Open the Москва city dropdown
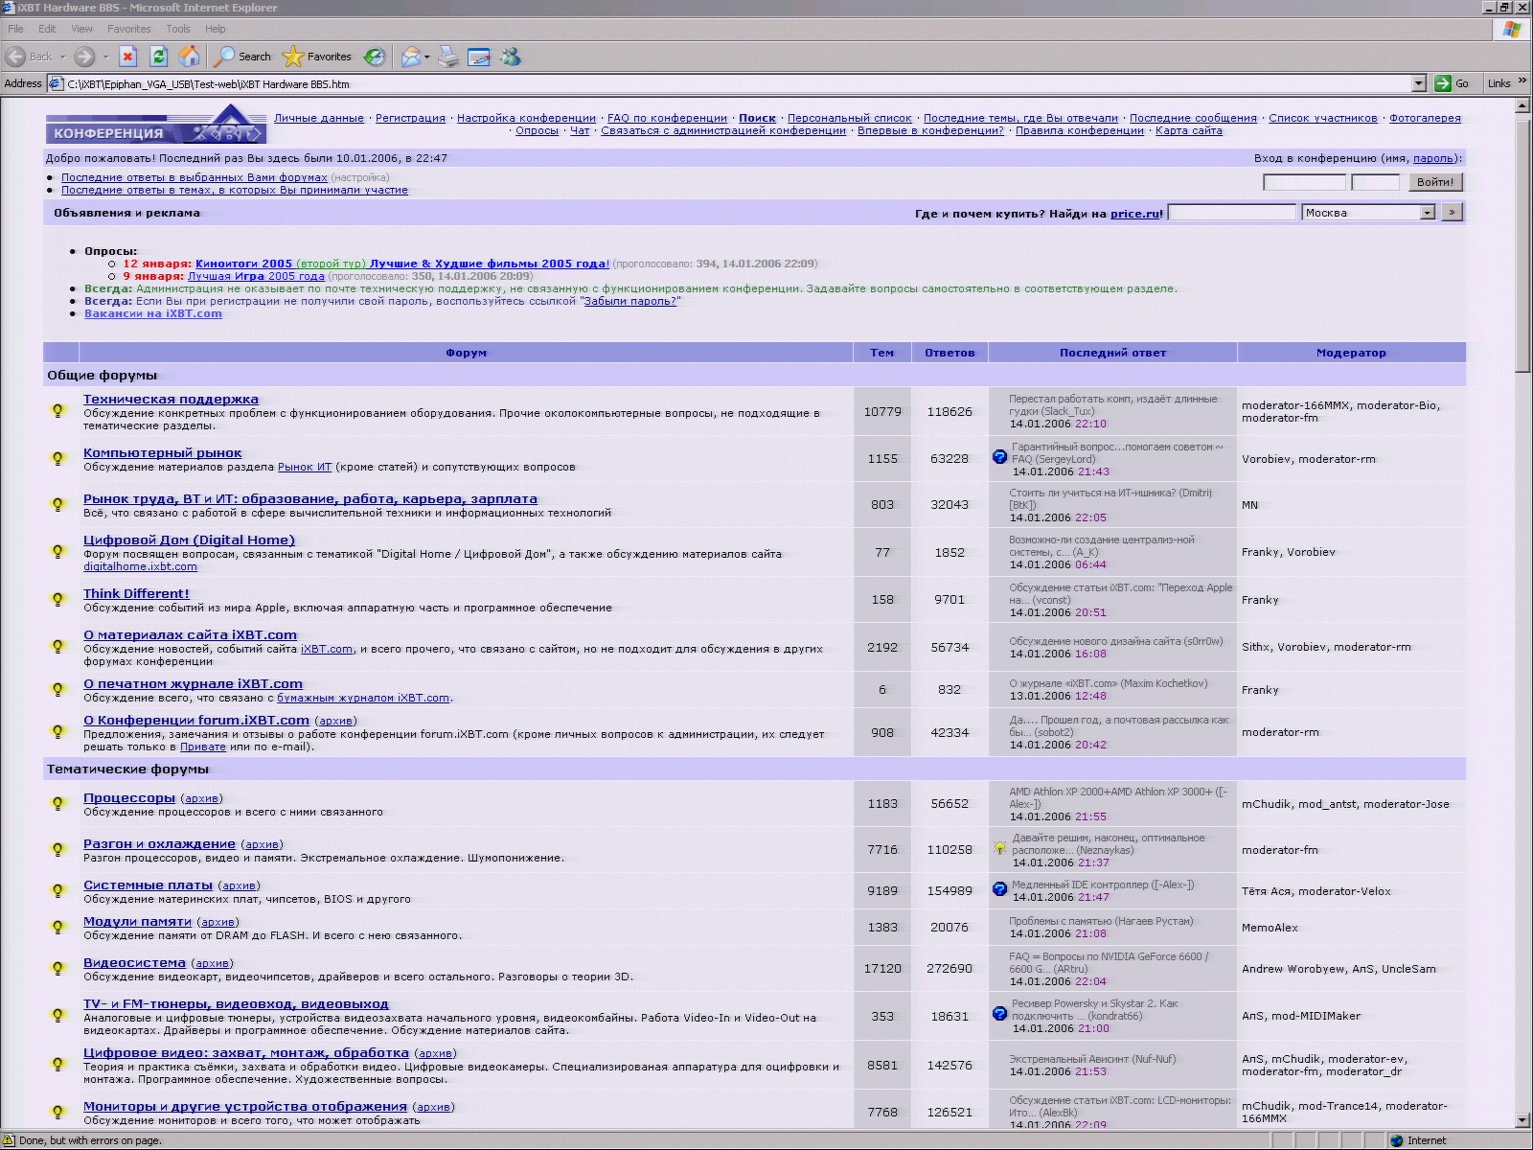 pos(1428,213)
